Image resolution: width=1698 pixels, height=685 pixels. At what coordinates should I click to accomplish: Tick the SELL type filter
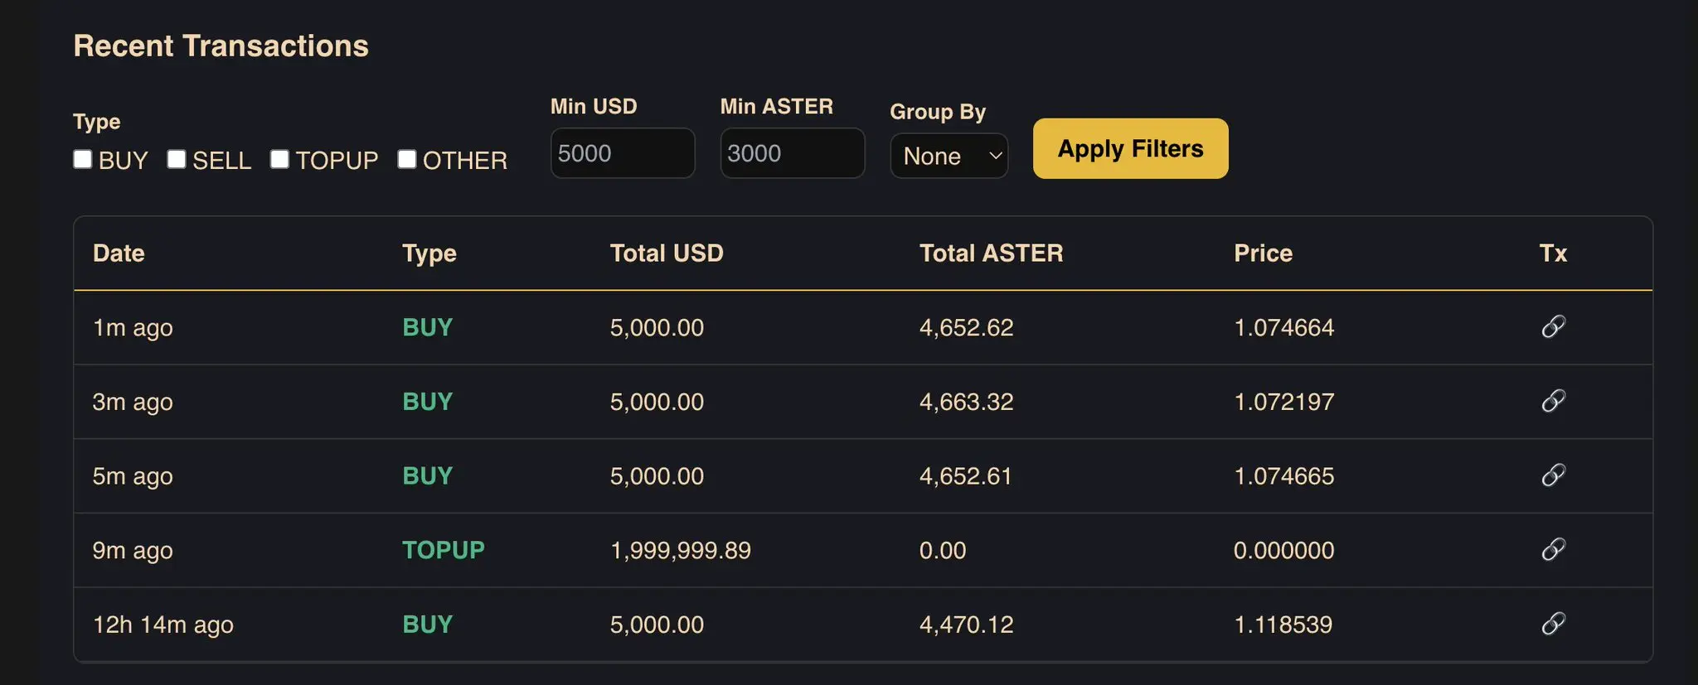(x=177, y=159)
